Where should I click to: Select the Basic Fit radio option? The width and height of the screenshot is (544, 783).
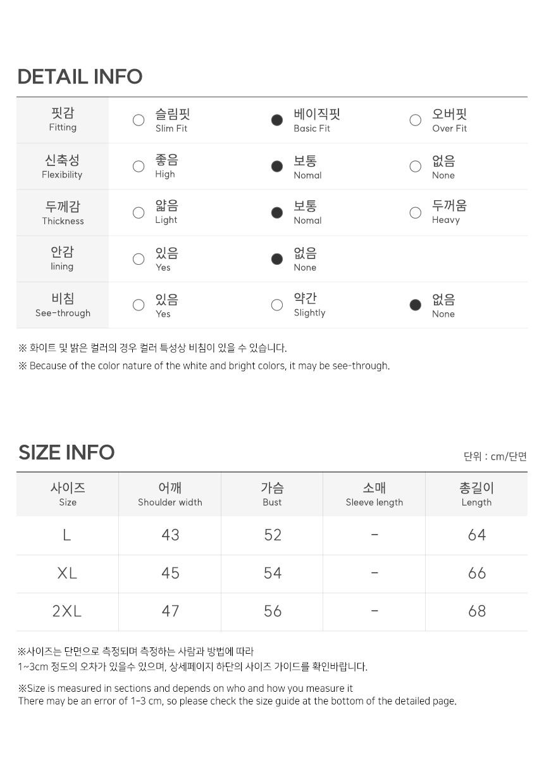point(277,120)
